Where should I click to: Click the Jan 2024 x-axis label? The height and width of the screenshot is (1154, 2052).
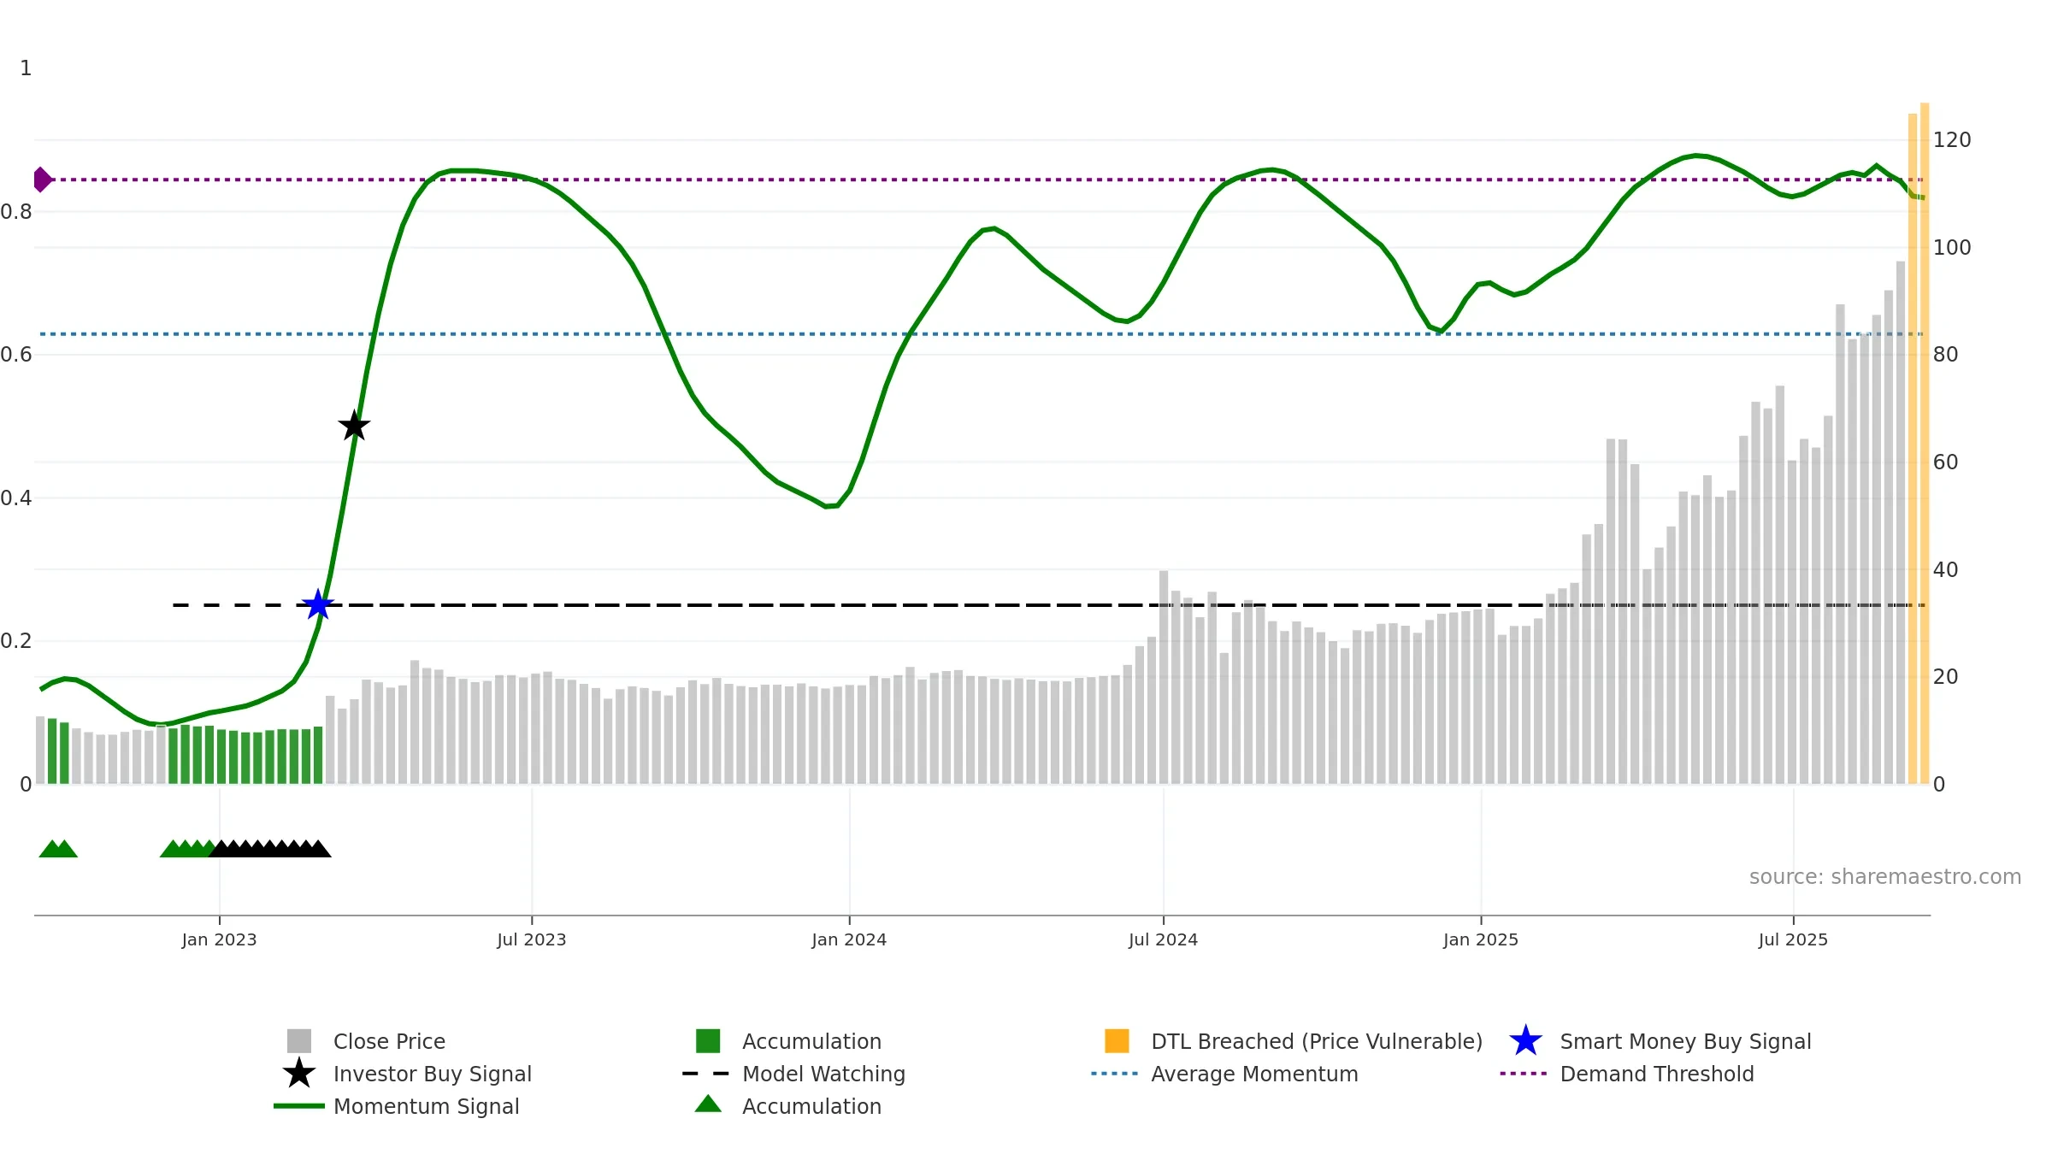(849, 939)
